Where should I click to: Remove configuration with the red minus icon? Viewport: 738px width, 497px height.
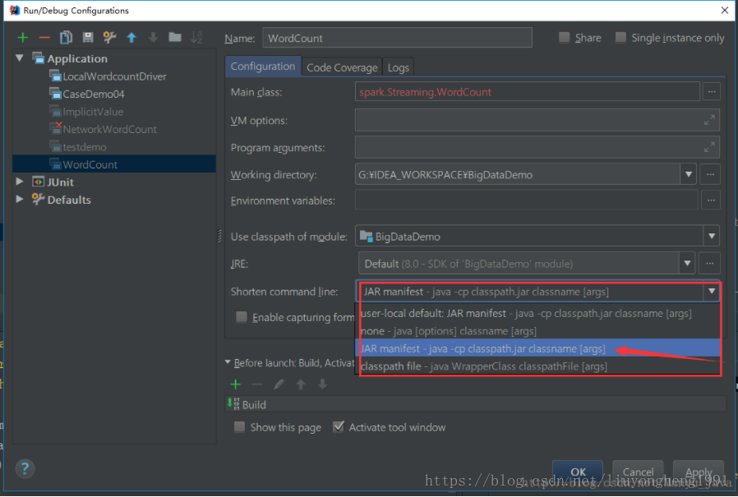tap(44, 38)
